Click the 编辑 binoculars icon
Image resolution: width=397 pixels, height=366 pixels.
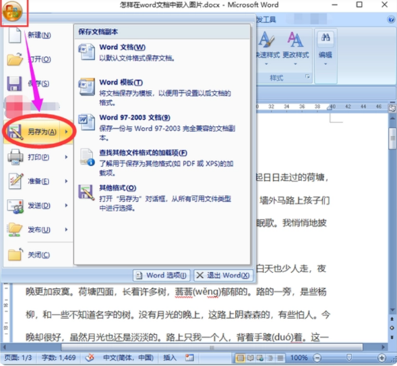coord(326,38)
